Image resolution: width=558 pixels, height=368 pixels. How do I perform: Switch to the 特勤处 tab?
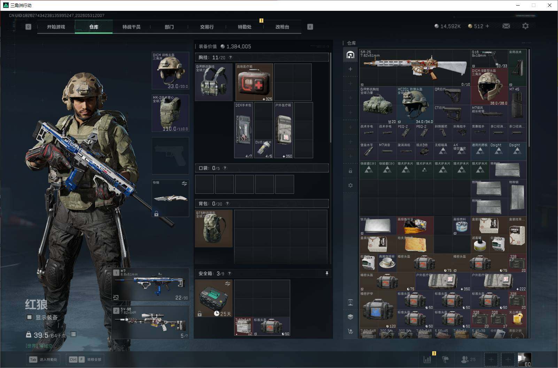[245, 27]
